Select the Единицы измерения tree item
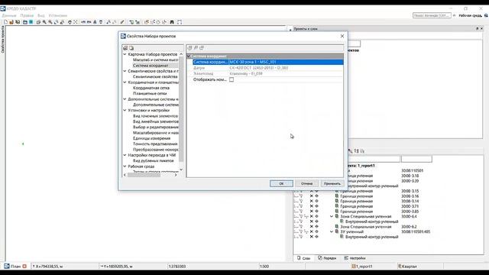Viewport: 489px width, 275px height. point(151,138)
